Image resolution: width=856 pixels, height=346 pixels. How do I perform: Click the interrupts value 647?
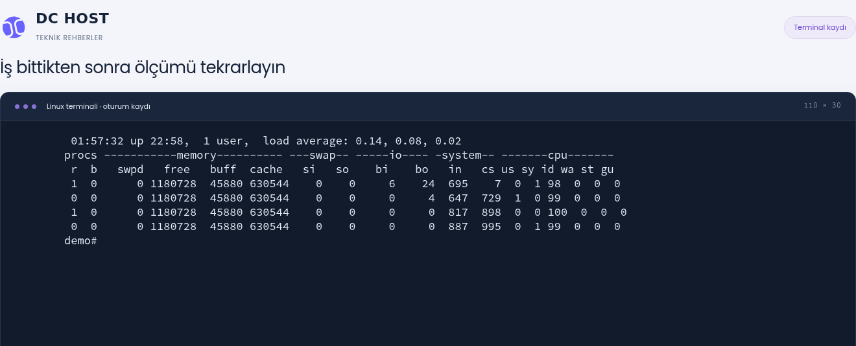coord(458,198)
